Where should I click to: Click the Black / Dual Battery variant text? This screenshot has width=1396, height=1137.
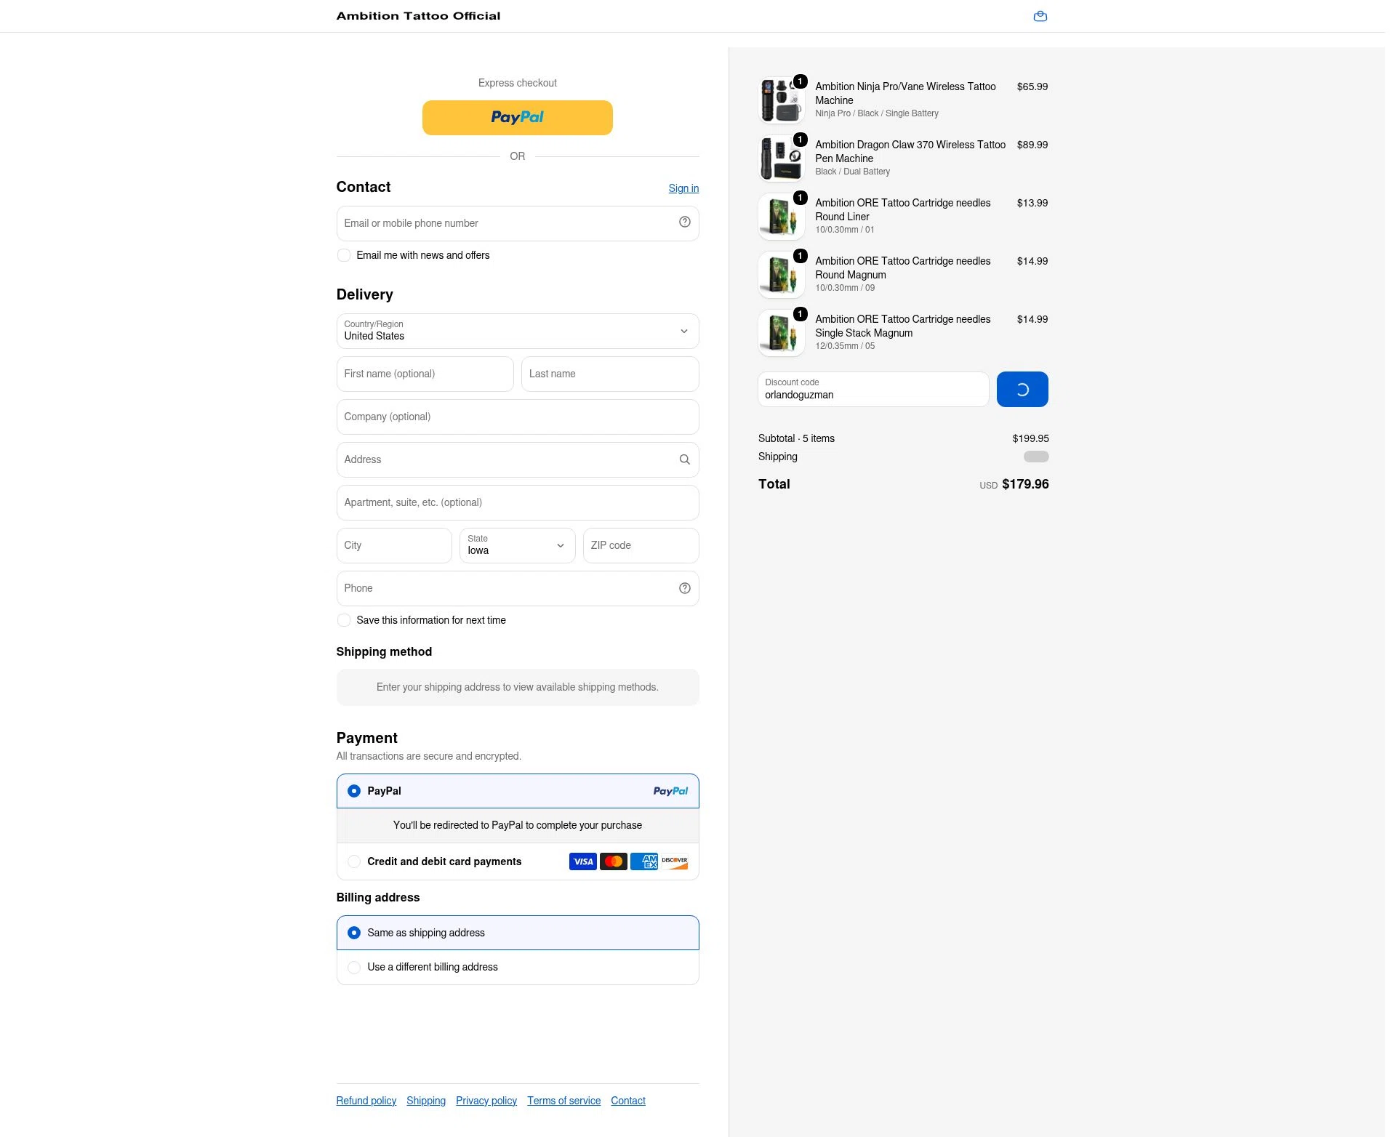click(852, 172)
